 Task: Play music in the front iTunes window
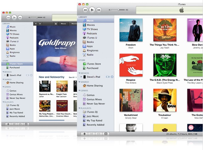92,10
